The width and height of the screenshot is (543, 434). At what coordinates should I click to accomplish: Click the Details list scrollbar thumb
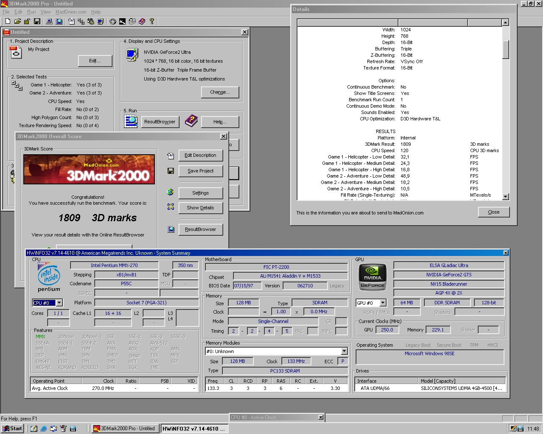point(505,50)
